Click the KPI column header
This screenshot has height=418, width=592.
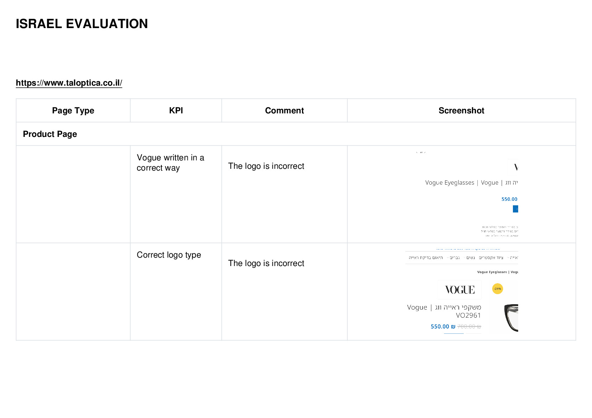pos(176,111)
